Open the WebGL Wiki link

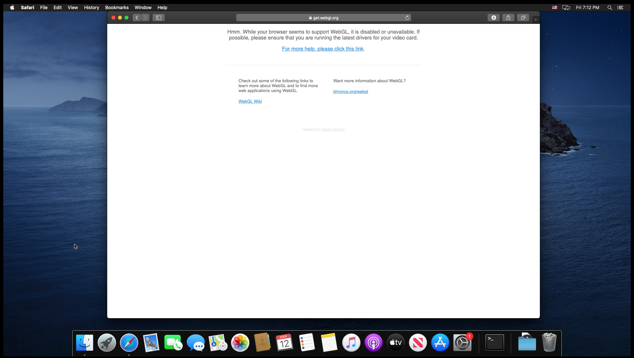[x=250, y=101]
